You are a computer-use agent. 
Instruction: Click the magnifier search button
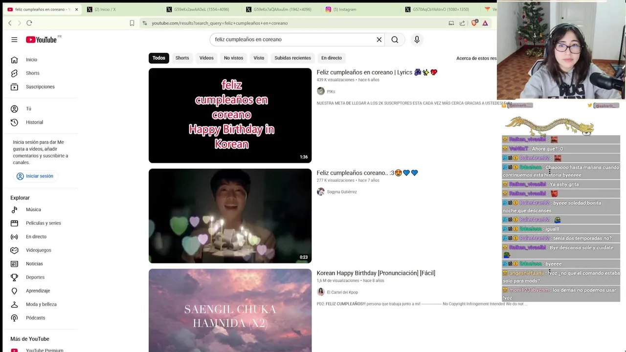click(395, 40)
